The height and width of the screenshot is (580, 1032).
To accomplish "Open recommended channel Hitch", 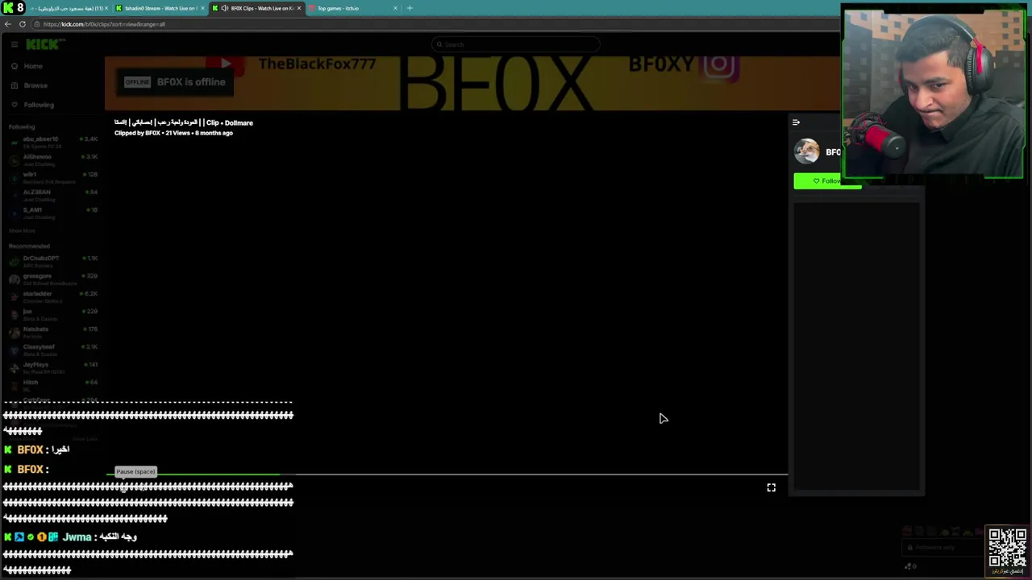I will (52, 385).
